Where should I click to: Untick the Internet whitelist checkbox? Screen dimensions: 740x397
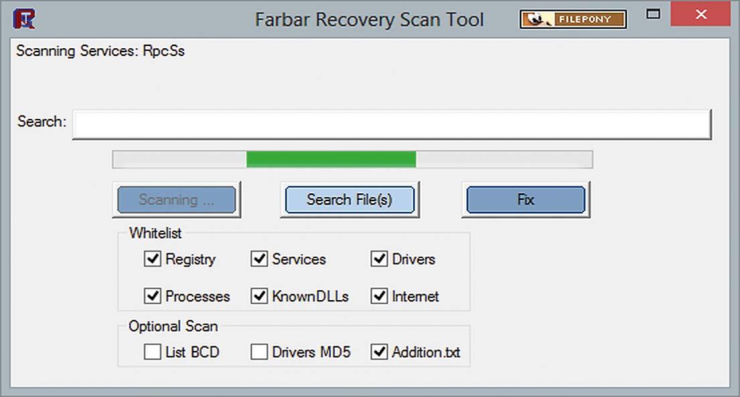[x=379, y=296]
